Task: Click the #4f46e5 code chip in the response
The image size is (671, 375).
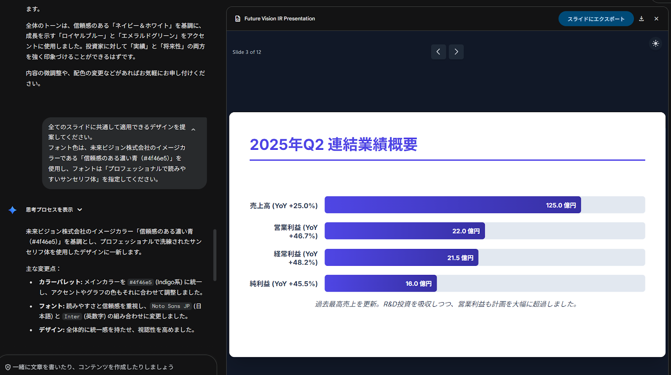Action: [140, 283]
